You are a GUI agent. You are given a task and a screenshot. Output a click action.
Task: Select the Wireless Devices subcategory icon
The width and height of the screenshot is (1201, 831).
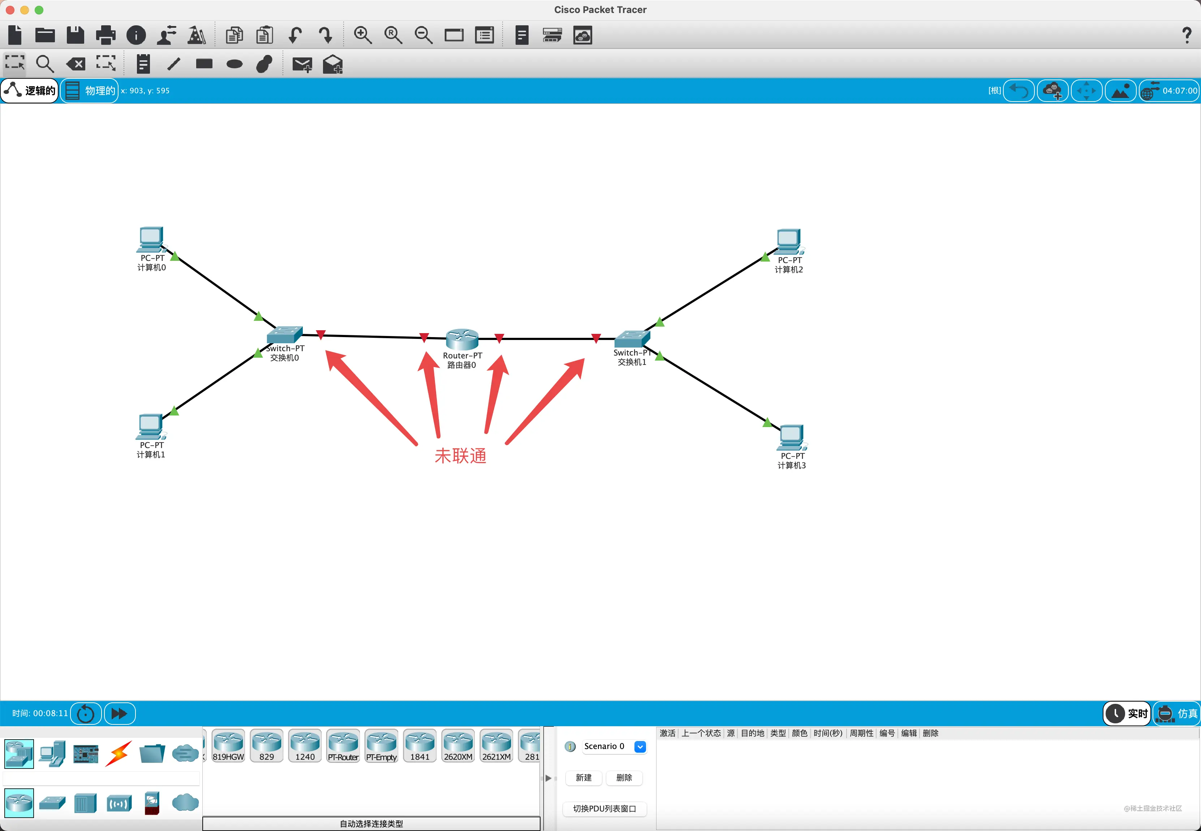click(x=119, y=804)
